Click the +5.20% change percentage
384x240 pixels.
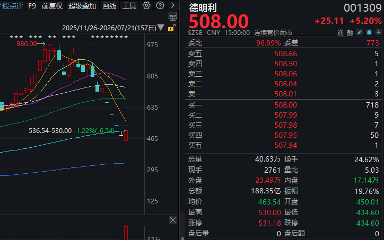tap(365, 21)
